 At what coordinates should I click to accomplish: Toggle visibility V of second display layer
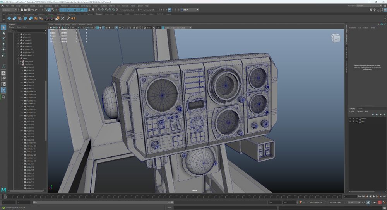(x=351, y=122)
